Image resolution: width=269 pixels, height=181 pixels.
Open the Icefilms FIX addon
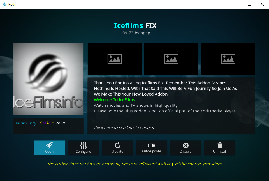(x=49, y=148)
